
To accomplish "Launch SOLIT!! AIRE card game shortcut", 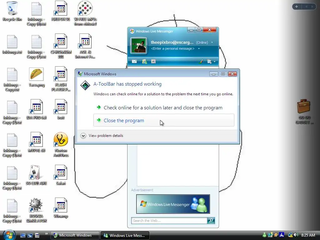I will click(36, 172).
